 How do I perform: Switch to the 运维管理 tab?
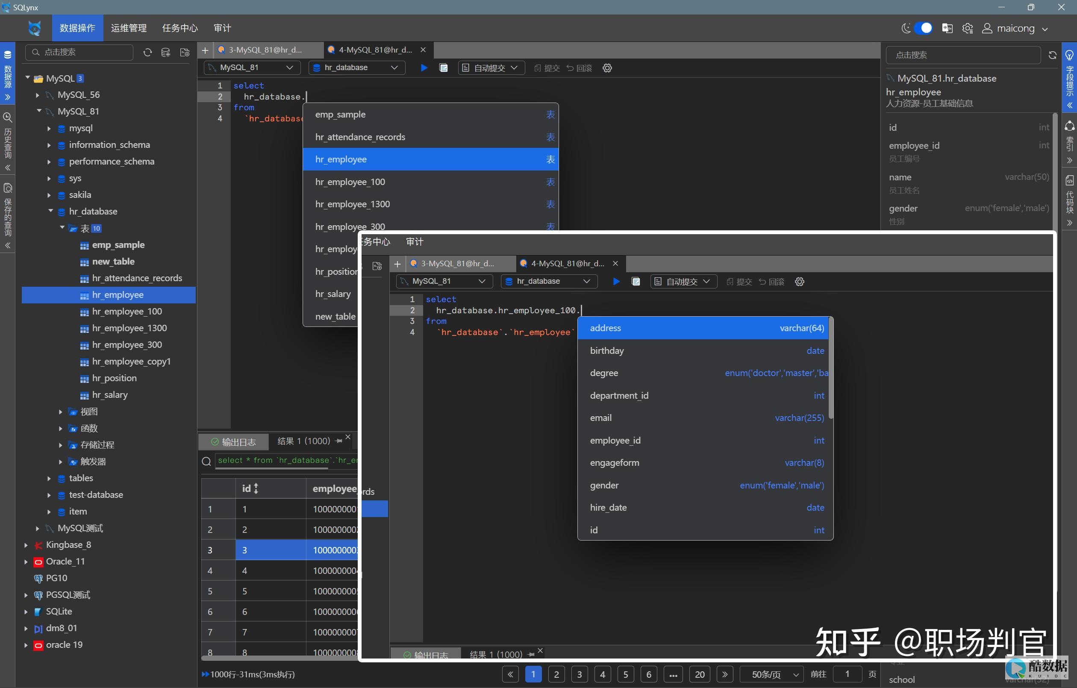[x=129, y=28]
